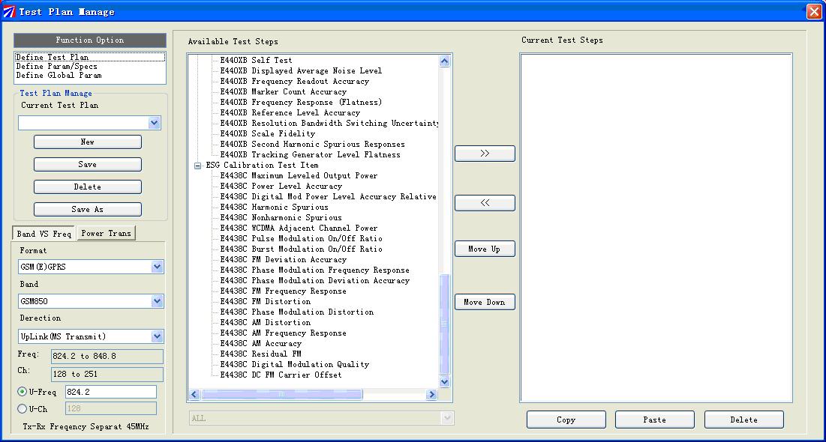826x442 pixels.
Task: Select E4438C WCDMA Adjacent Channel Power
Action: tap(299, 228)
